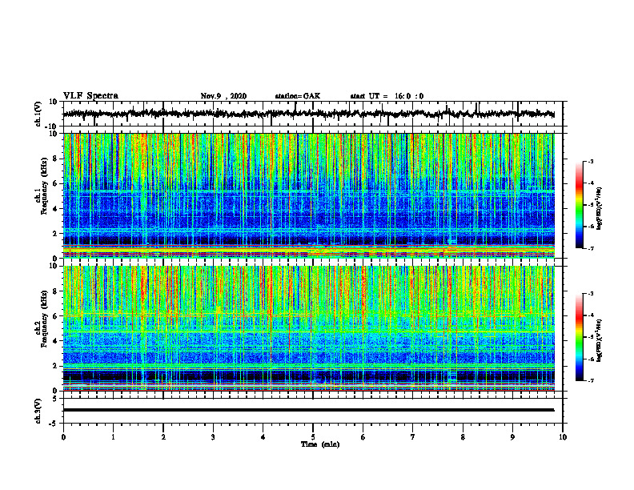Click the ch.1(V) waveform axis label

tap(38, 114)
